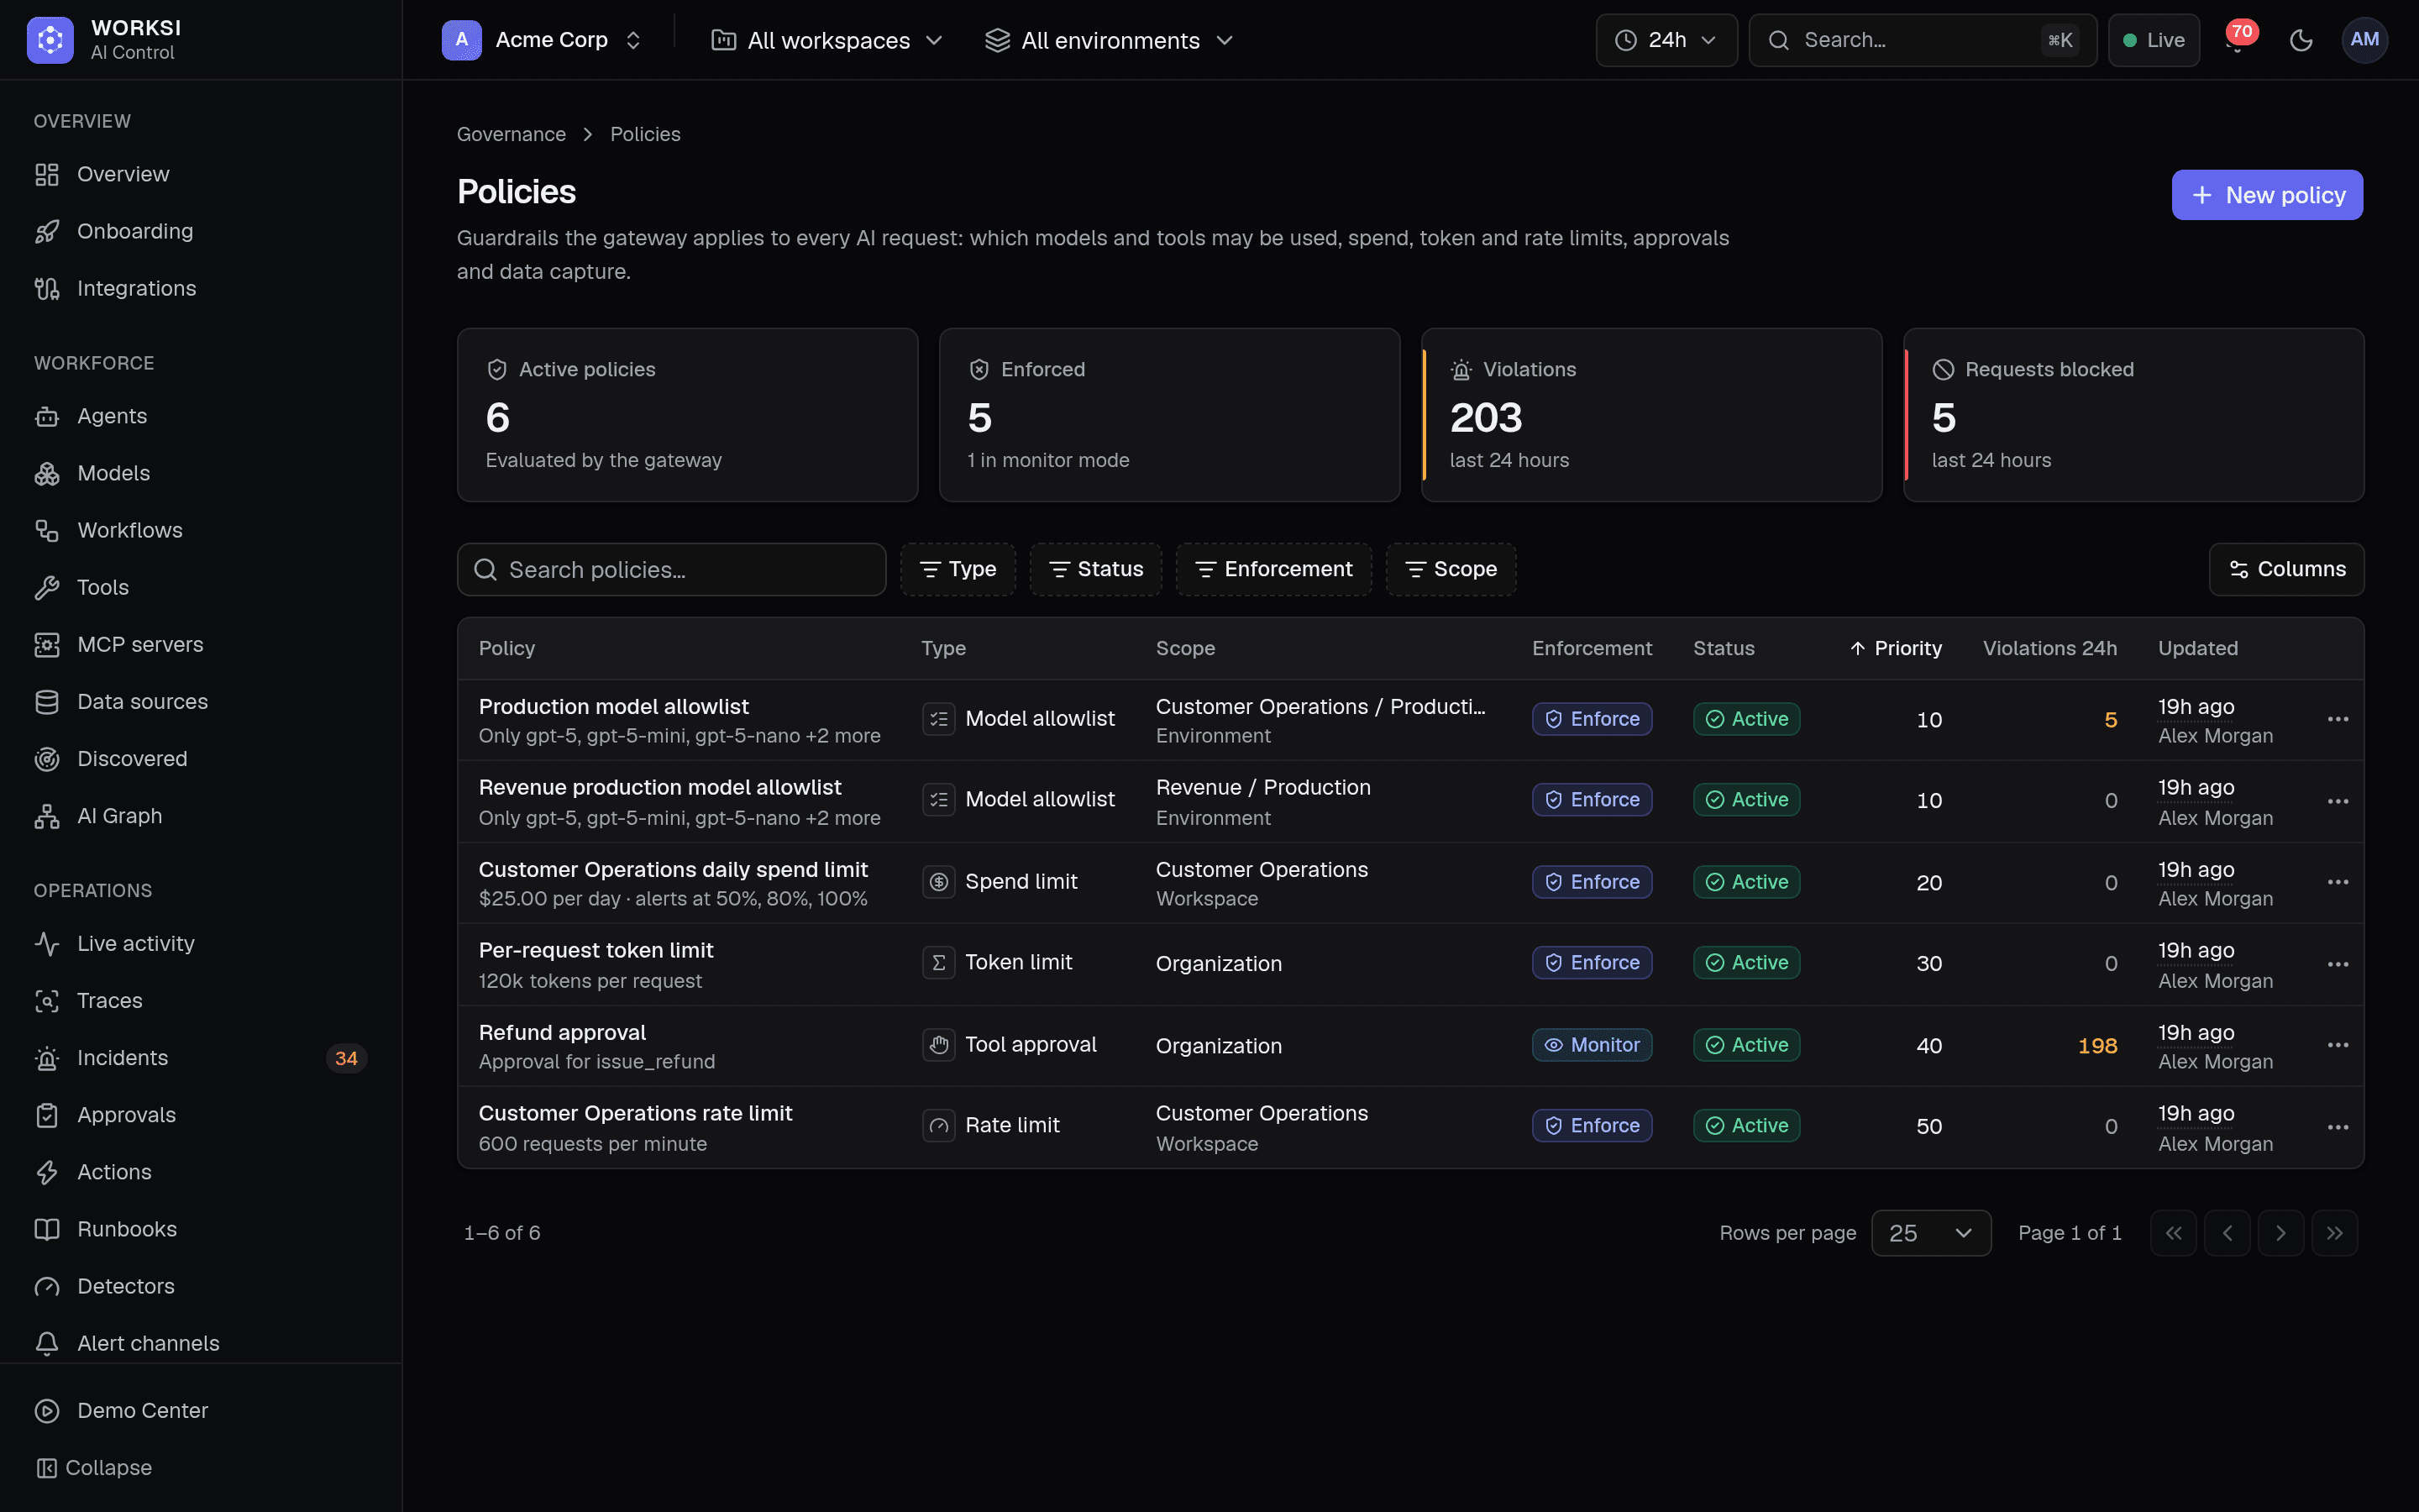Toggle the Live status indicator
This screenshot has width=2419, height=1512.
tap(2153, 40)
